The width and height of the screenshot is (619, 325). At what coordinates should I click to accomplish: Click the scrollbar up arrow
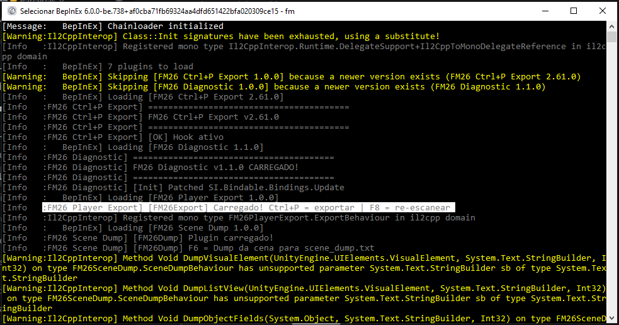point(611,26)
